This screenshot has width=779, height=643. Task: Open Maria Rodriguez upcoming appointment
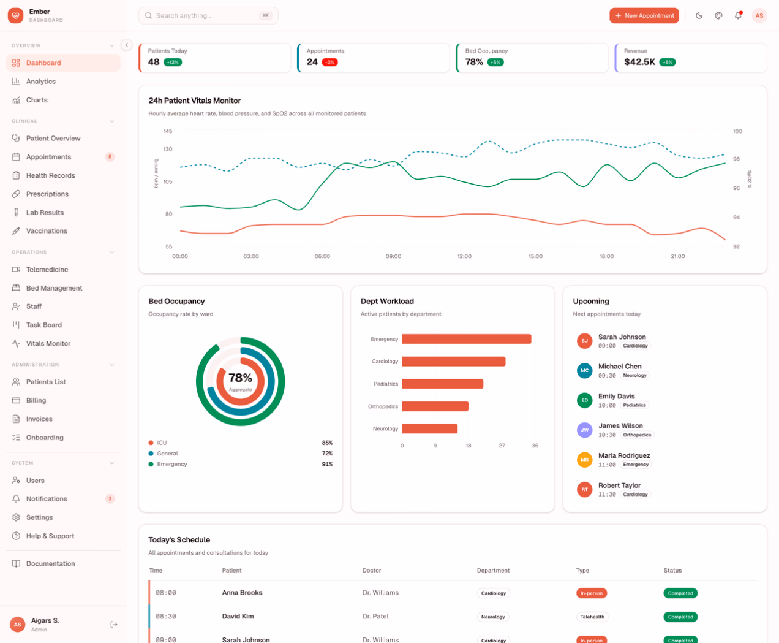pyautogui.click(x=664, y=460)
